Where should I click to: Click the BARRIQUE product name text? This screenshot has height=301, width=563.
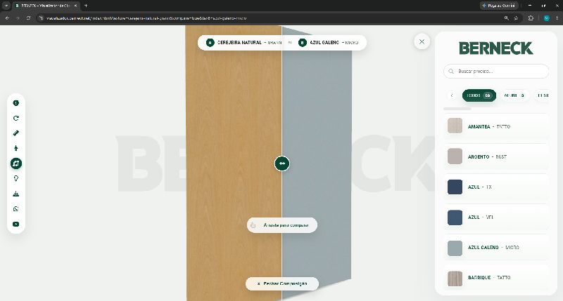(479, 277)
